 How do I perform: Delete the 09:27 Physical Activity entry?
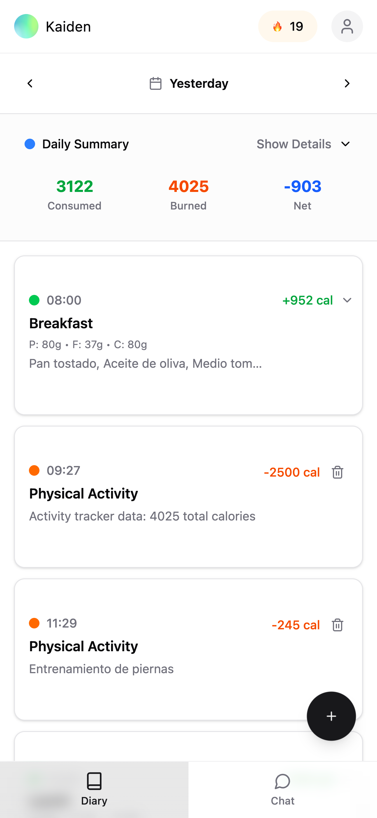pos(337,472)
